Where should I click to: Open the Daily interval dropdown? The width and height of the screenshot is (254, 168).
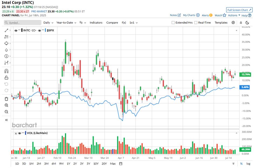tap(48, 23)
